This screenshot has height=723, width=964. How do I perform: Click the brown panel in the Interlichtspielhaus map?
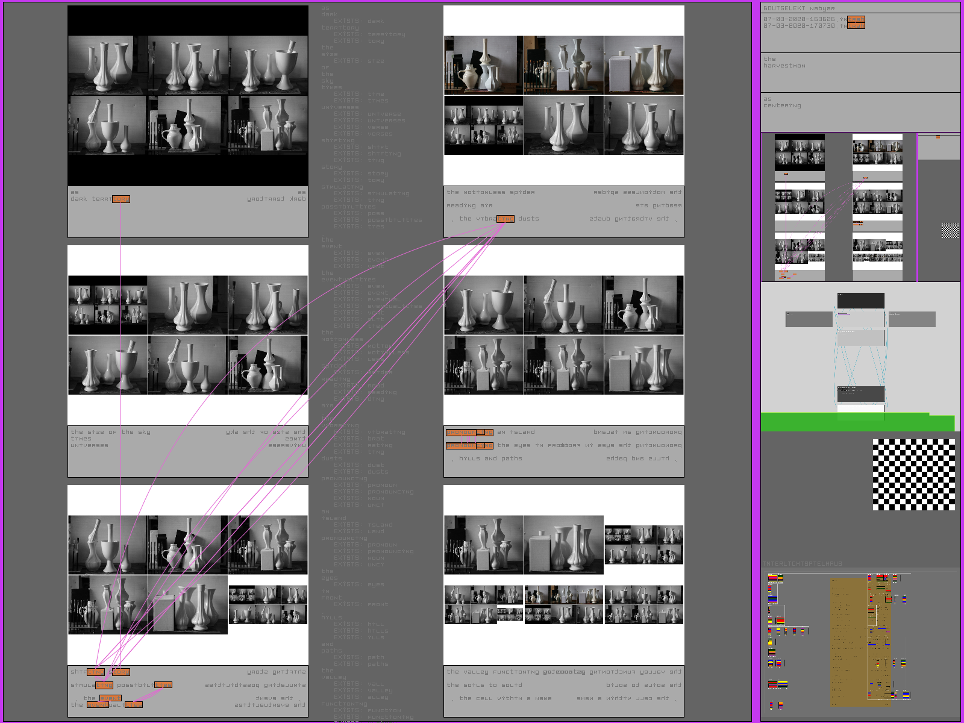pyautogui.click(x=848, y=642)
